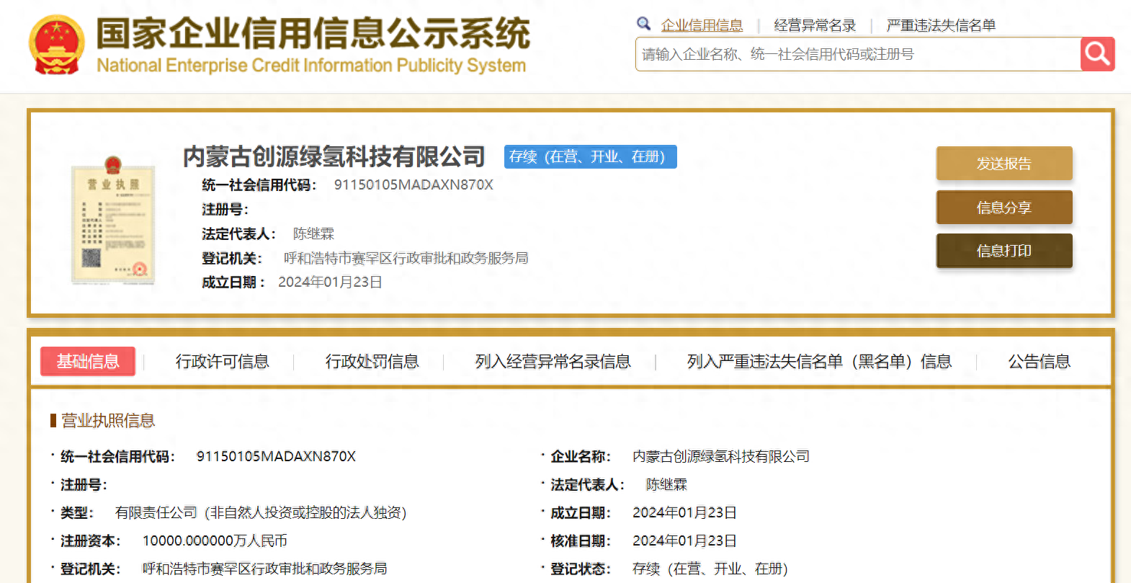Click the national emblem logo
Image resolution: width=1131 pixels, height=583 pixels.
pos(56,46)
